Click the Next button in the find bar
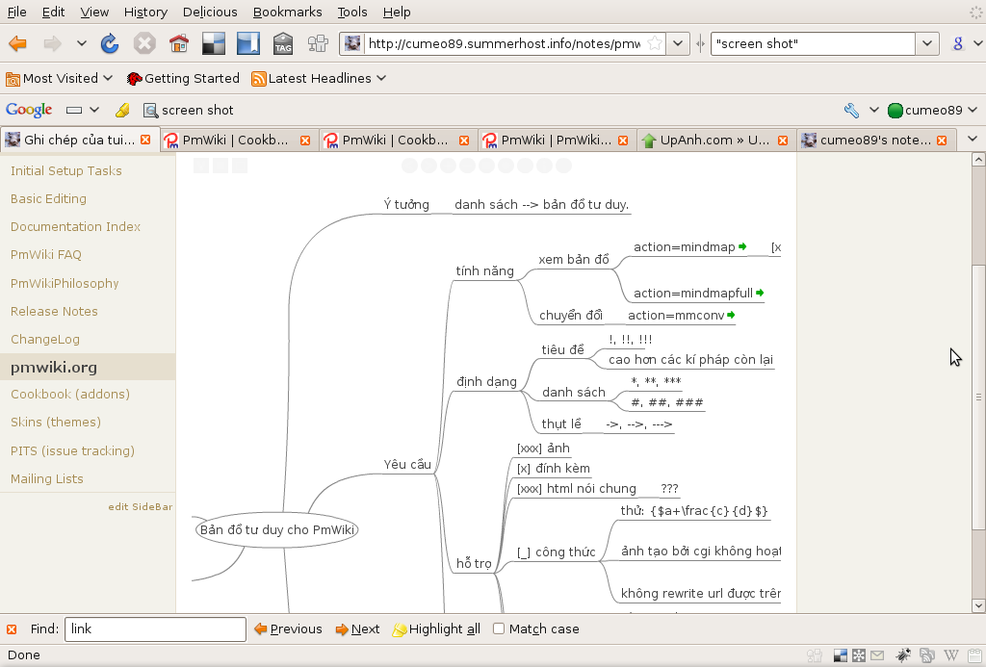The width and height of the screenshot is (986, 667). click(x=358, y=629)
